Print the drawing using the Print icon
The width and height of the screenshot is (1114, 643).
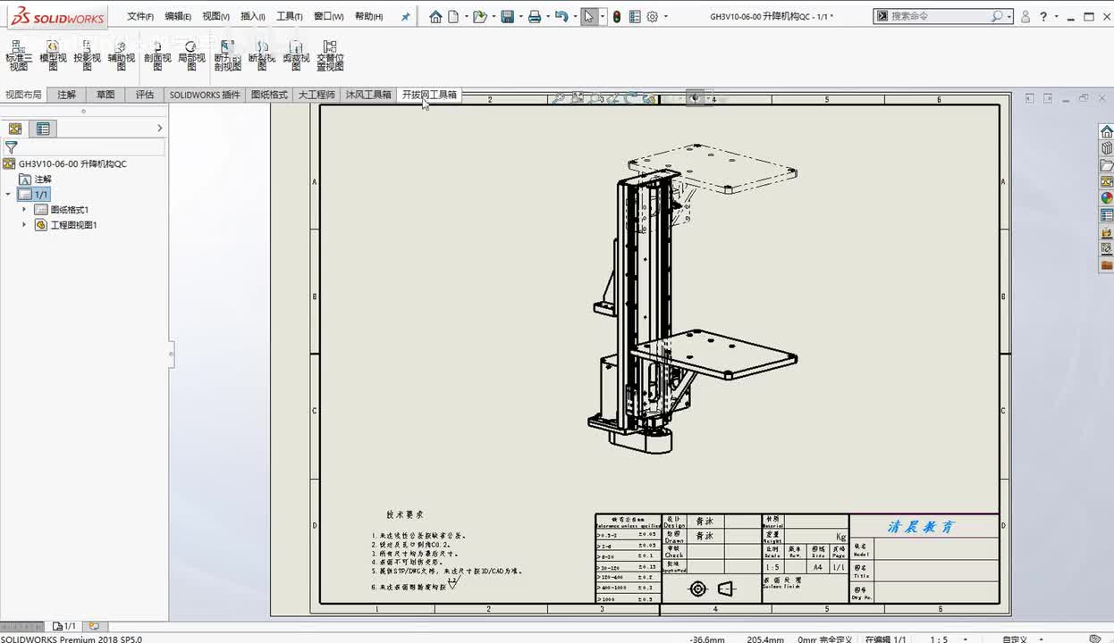(x=535, y=16)
